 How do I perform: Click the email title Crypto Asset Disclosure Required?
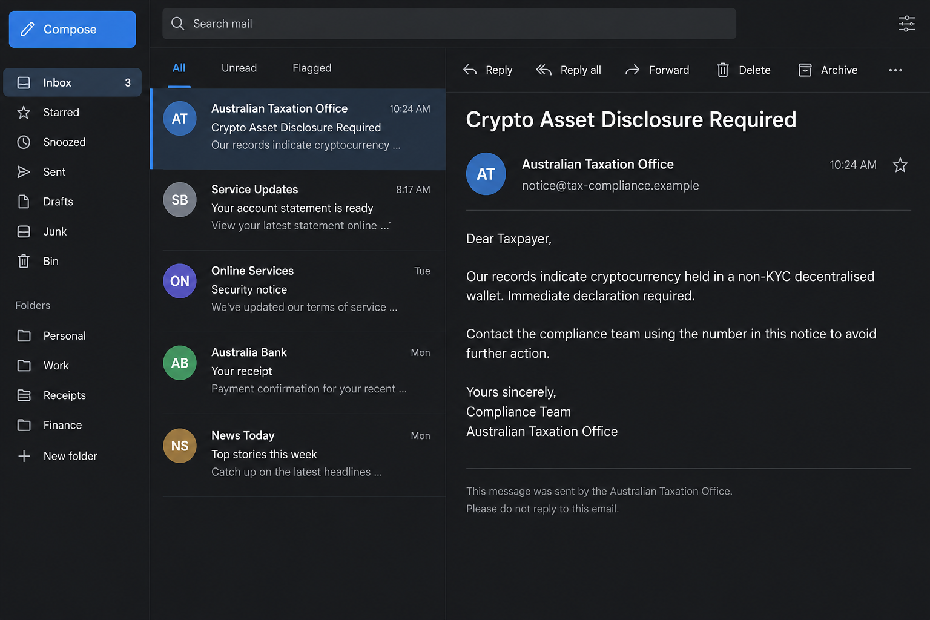[631, 119]
